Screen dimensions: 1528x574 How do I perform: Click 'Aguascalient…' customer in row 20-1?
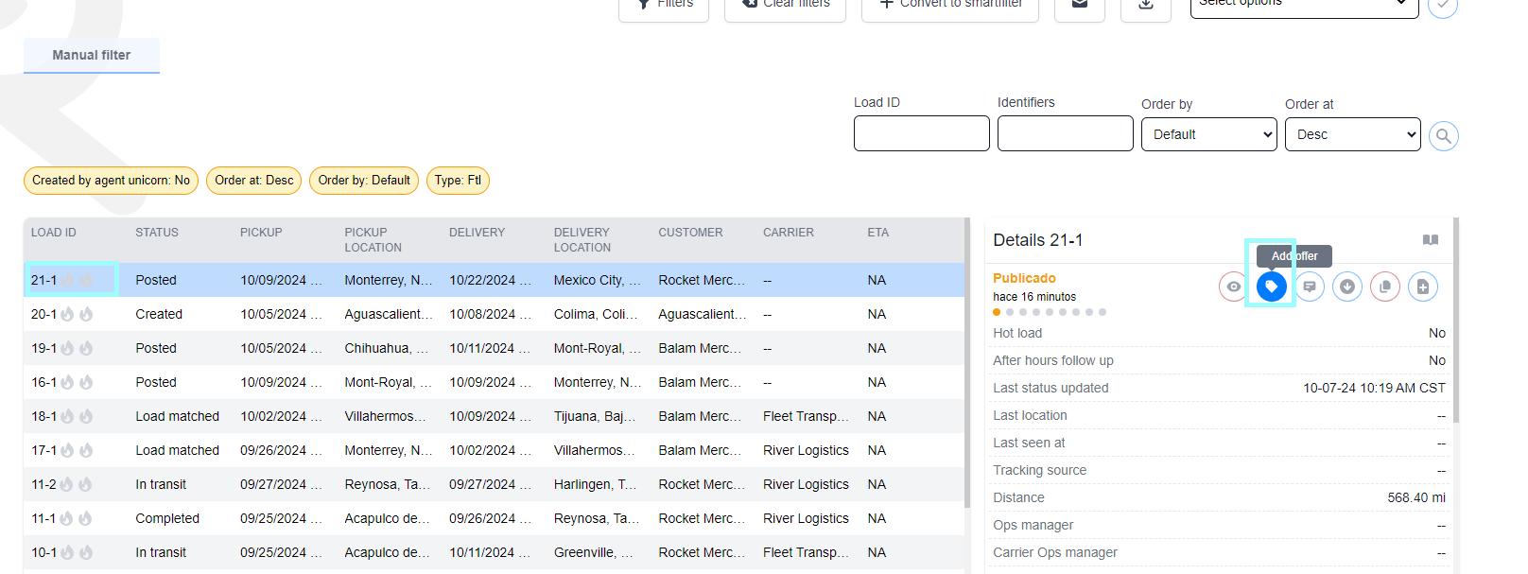click(x=703, y=314)
